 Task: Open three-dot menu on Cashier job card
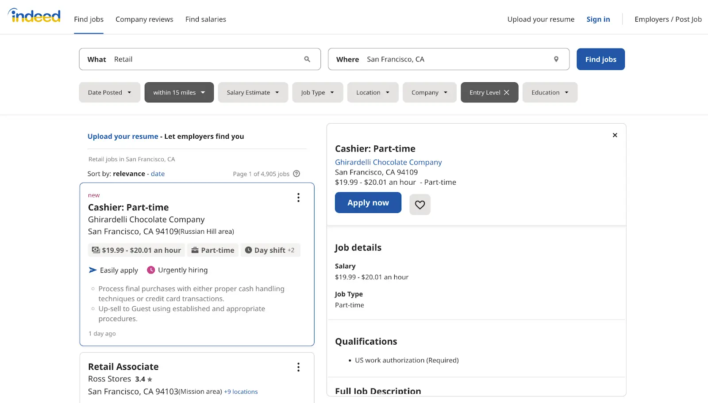[x=298, y=198]
